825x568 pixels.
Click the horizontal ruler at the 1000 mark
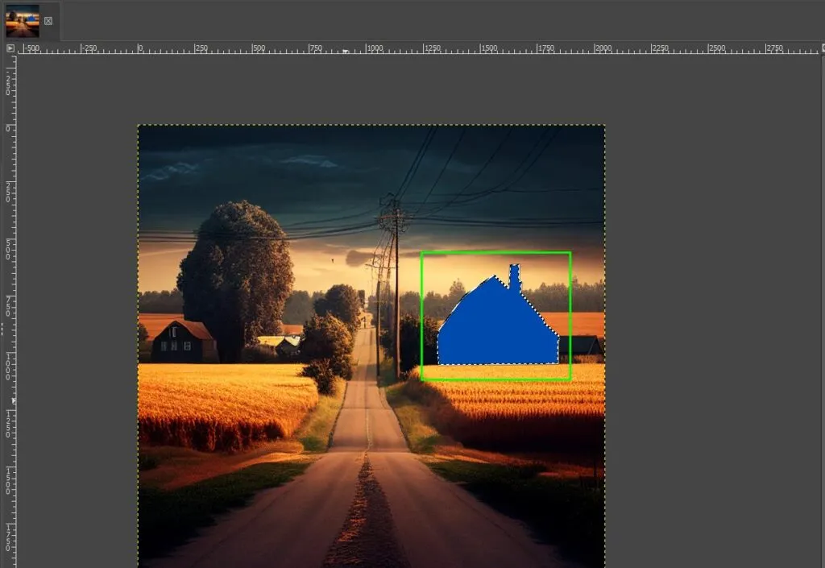click(375, 48)
